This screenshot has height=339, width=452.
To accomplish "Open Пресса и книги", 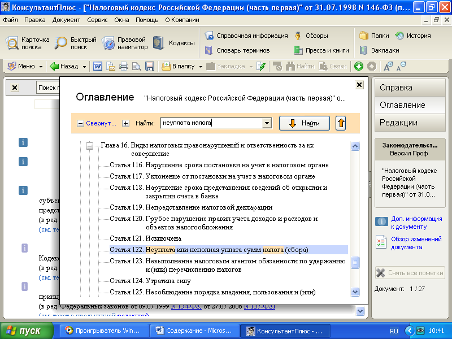I will coord(321,50).
